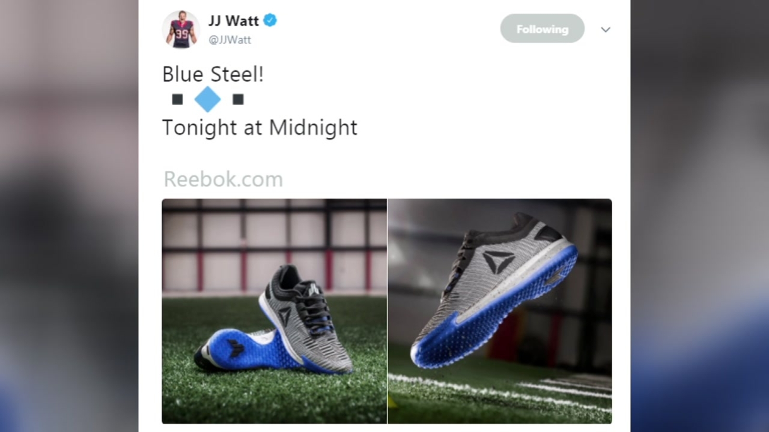Image resolution: width=769 pixels, height=432 pixels.
Task: Toggle the Following button
Action: coord(542,29)
